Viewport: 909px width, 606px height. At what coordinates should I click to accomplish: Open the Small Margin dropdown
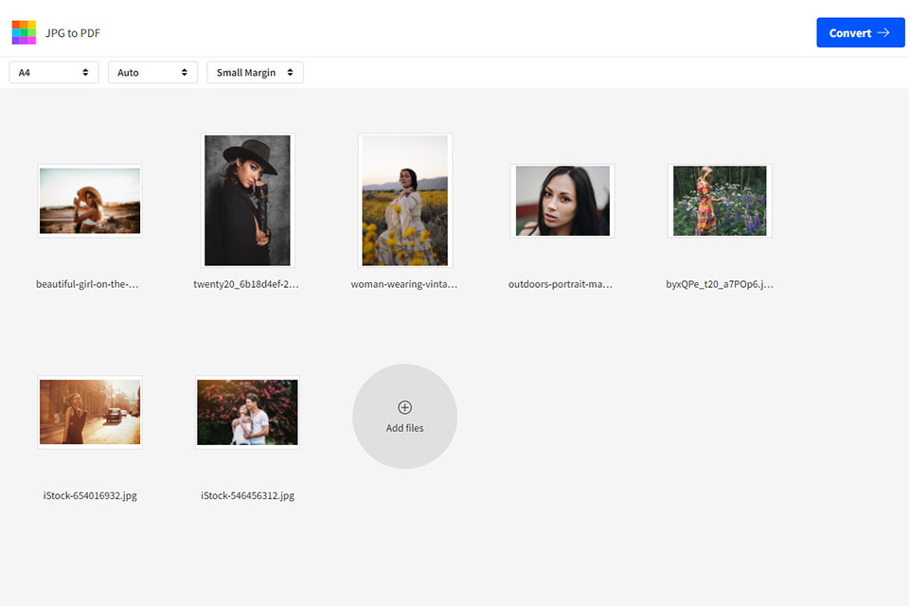[x=255, y=73]
